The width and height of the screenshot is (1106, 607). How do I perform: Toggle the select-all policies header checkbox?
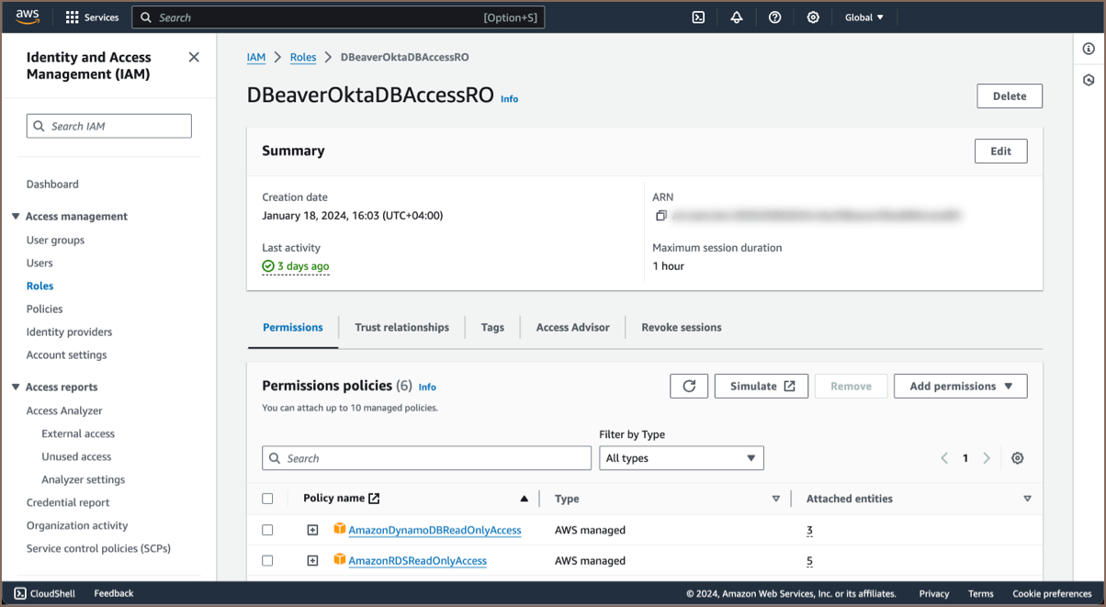(x=267, y=499)
